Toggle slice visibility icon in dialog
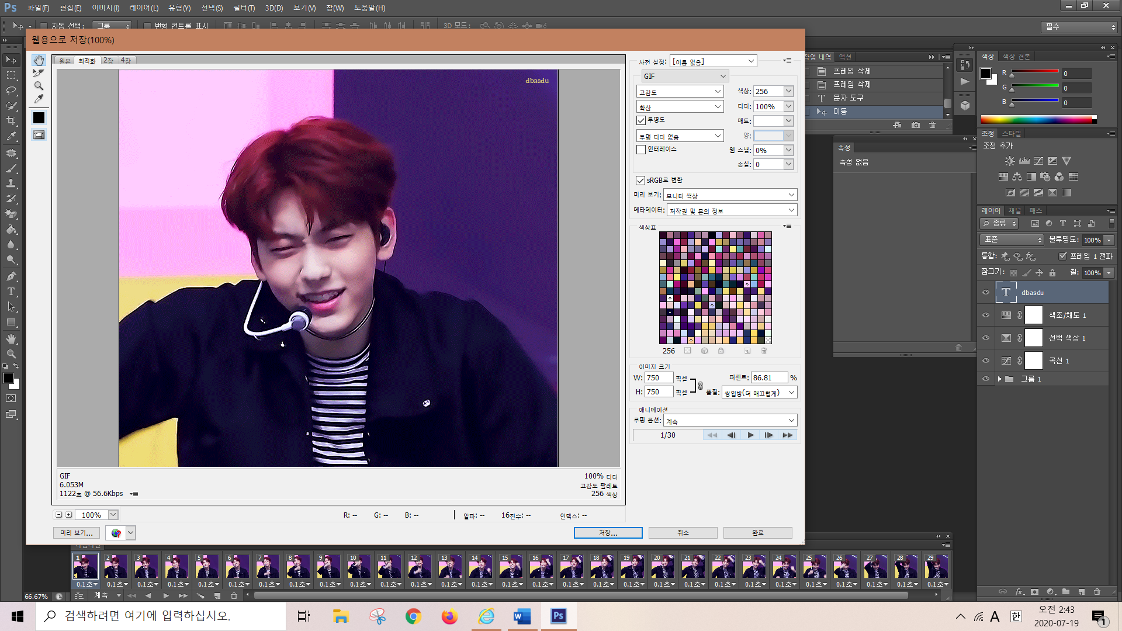This screenshot has width=1122, height=631. pos(39,135)
